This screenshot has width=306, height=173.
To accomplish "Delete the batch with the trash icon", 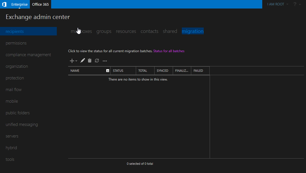I will pos(90,60).
